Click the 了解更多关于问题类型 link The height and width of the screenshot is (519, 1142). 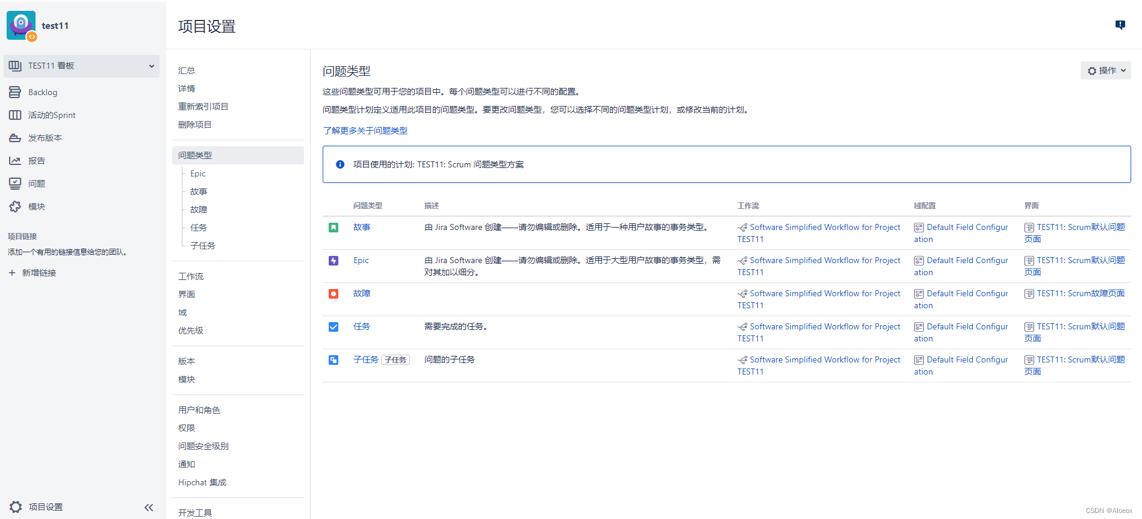click(x=365, y=131)
